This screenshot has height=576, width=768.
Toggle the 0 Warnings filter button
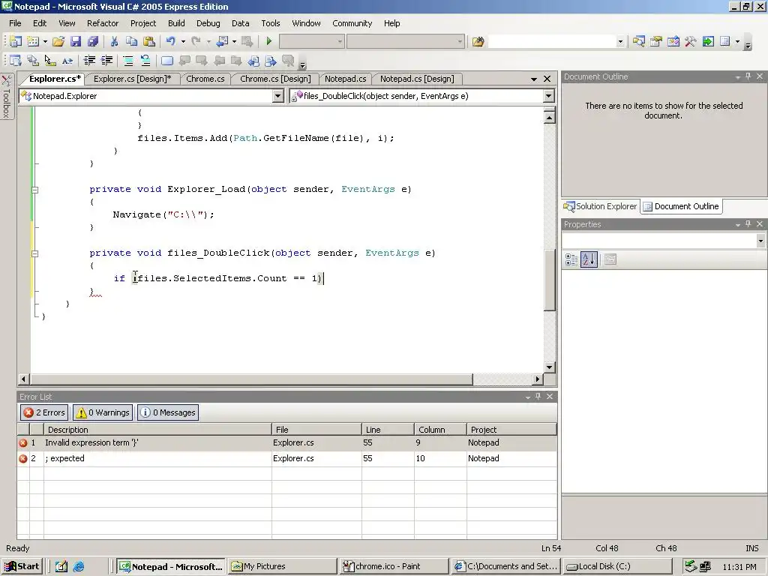(103, 412)
